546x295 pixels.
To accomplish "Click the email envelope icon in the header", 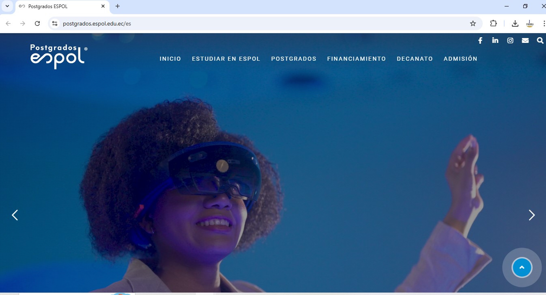I will 525,40.
